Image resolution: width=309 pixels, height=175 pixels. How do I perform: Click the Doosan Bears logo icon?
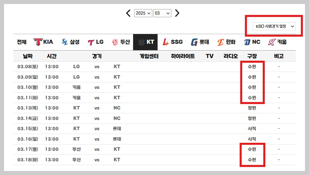116,42
